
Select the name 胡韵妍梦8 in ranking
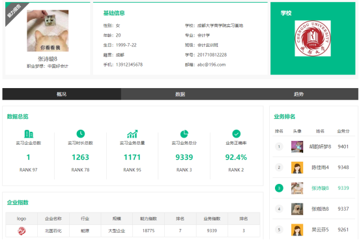point(320,147)
